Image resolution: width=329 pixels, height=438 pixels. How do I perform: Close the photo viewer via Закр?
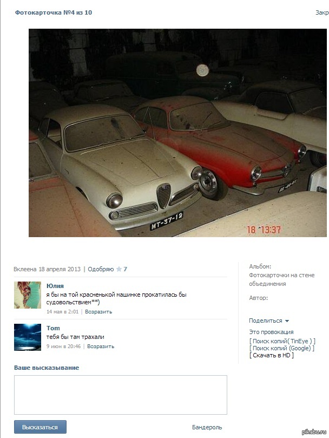322,12
